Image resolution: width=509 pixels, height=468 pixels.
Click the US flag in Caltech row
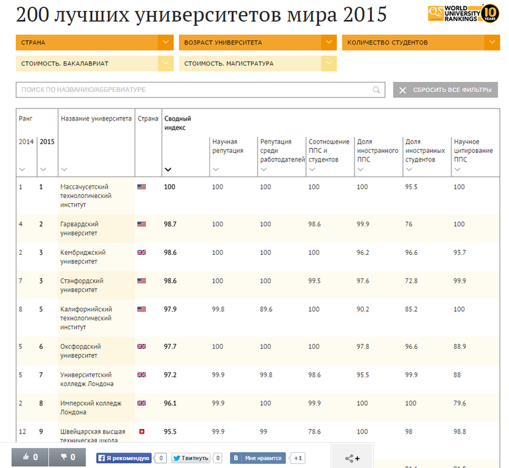pos(142,309)
